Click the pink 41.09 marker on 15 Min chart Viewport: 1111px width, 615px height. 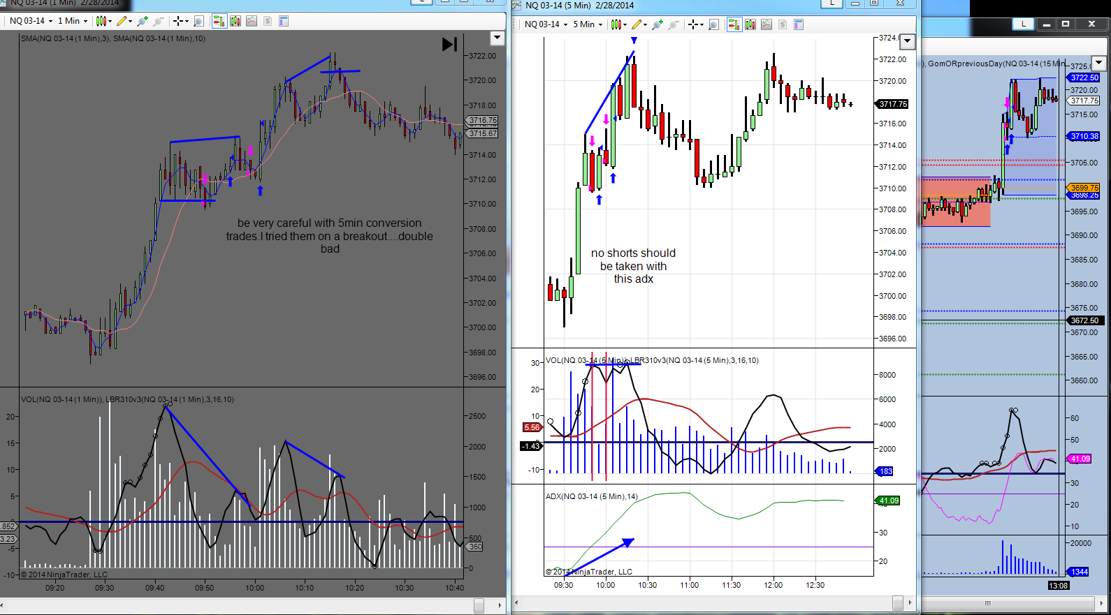pos(1080,459)
